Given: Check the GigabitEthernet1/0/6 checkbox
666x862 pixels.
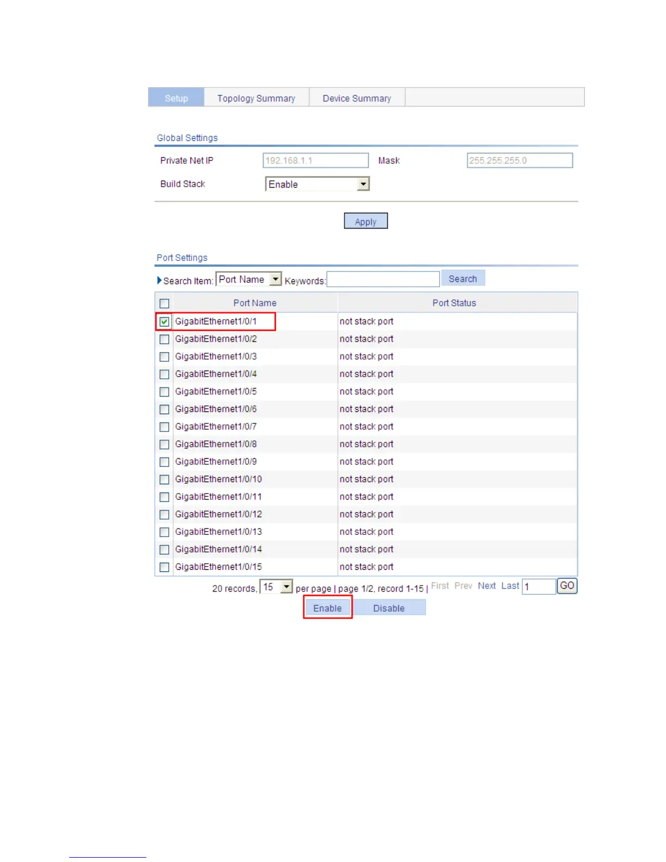Looking at the screenshot, I should [164, 409].
